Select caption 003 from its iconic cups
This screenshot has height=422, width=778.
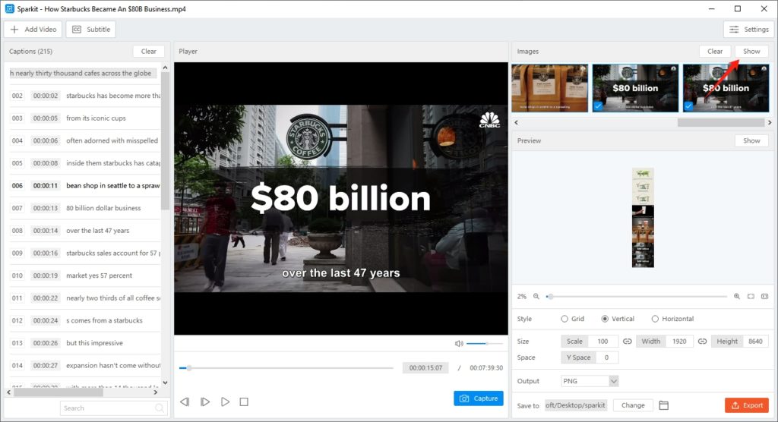tap(85, 118)
